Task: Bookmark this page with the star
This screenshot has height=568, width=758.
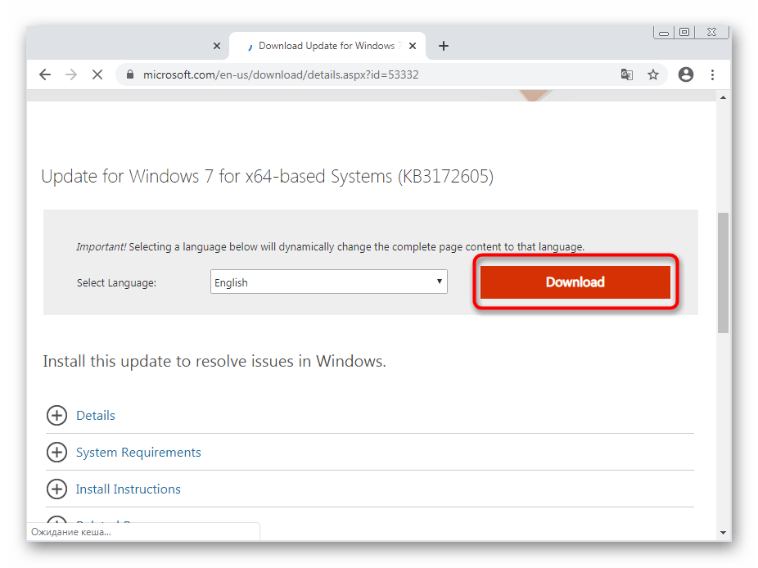Action: click(x=653, y=74)
